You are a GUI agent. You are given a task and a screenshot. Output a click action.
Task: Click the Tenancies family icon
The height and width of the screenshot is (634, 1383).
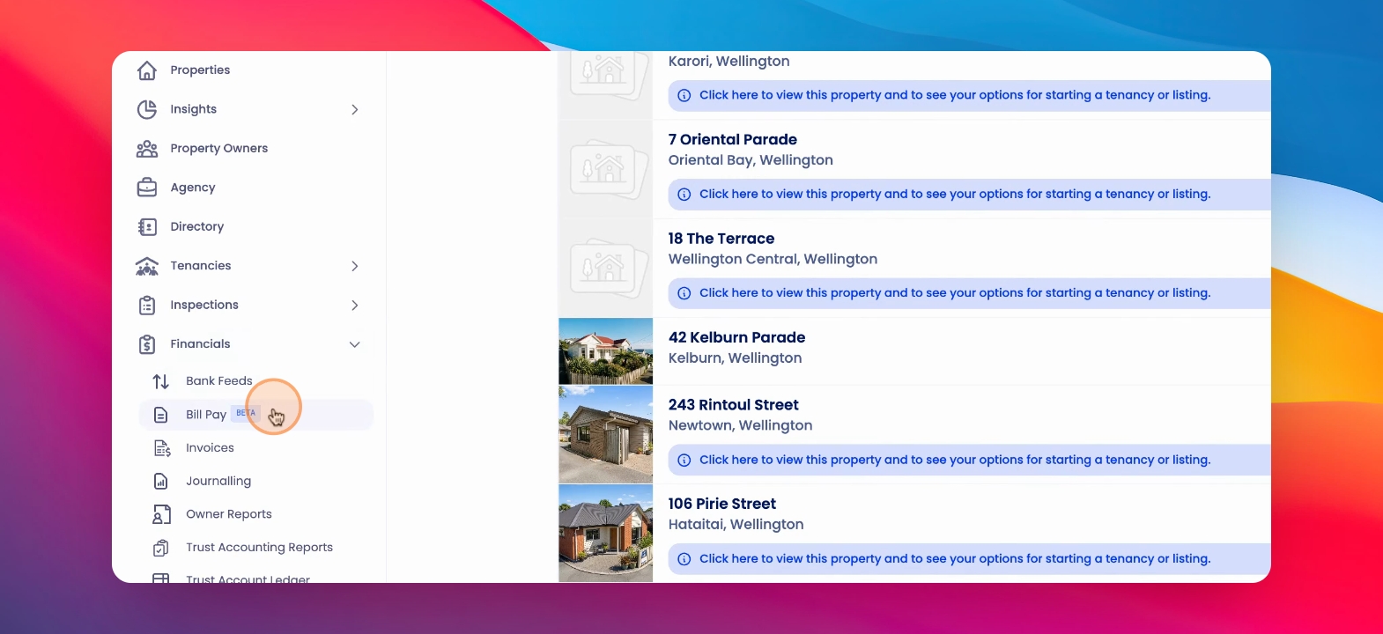point(147,266)
